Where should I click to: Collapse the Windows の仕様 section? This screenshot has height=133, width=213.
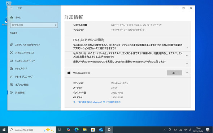click(x=187, y=73)
